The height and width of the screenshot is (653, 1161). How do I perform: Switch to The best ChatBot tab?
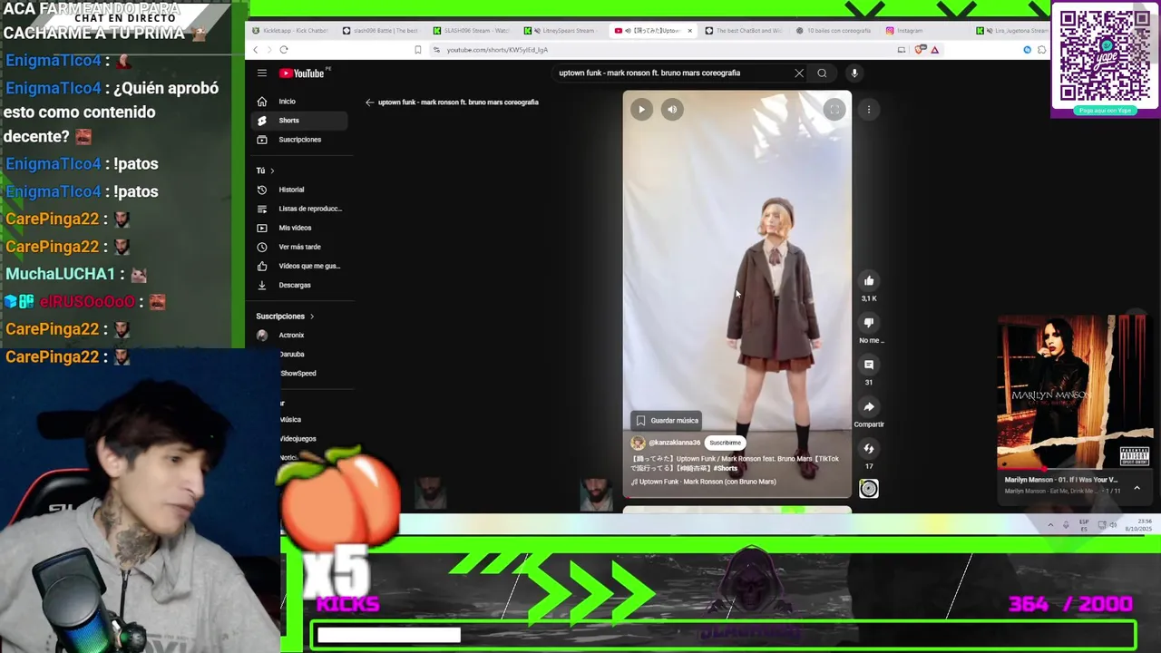tap(744, 31)
